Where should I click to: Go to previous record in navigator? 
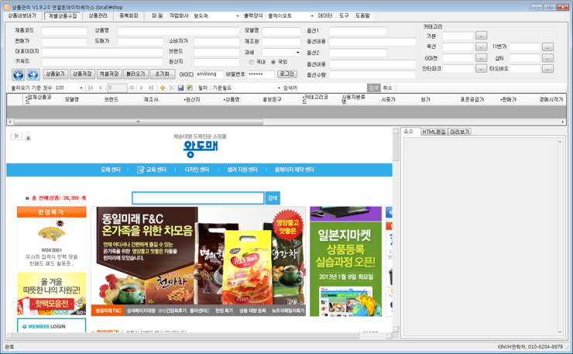(101, 88)
